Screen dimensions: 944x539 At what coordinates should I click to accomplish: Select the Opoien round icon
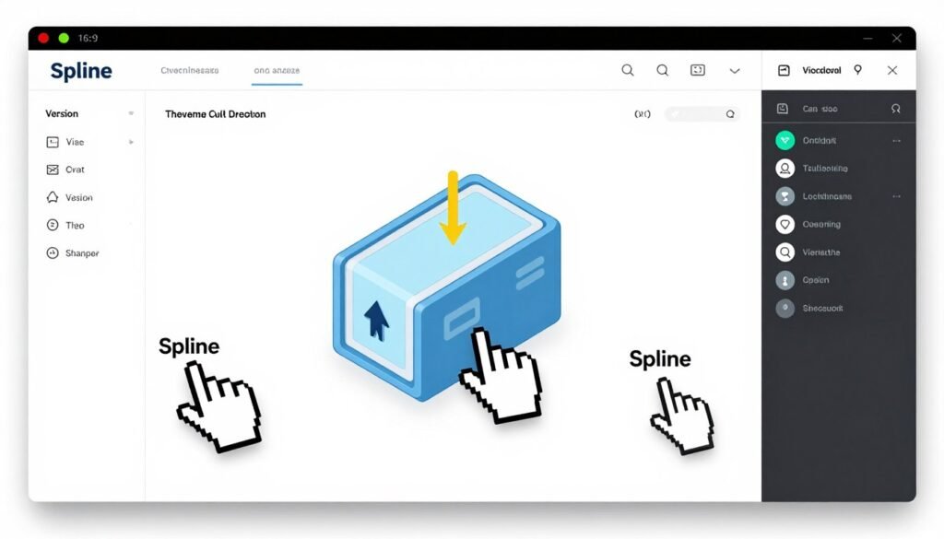tap(785, 280)
